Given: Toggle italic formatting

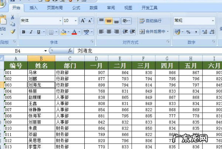Looking at the screenshot, I should pyautogui.click(x=31, y=32).
